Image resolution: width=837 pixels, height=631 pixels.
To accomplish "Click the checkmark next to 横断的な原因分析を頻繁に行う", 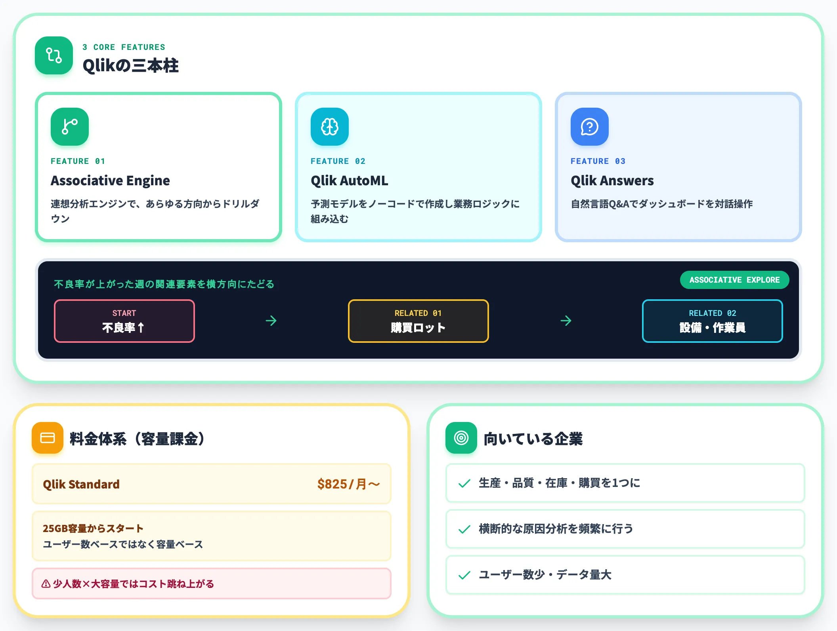I will pyautogui.click(x=464, y=529).
